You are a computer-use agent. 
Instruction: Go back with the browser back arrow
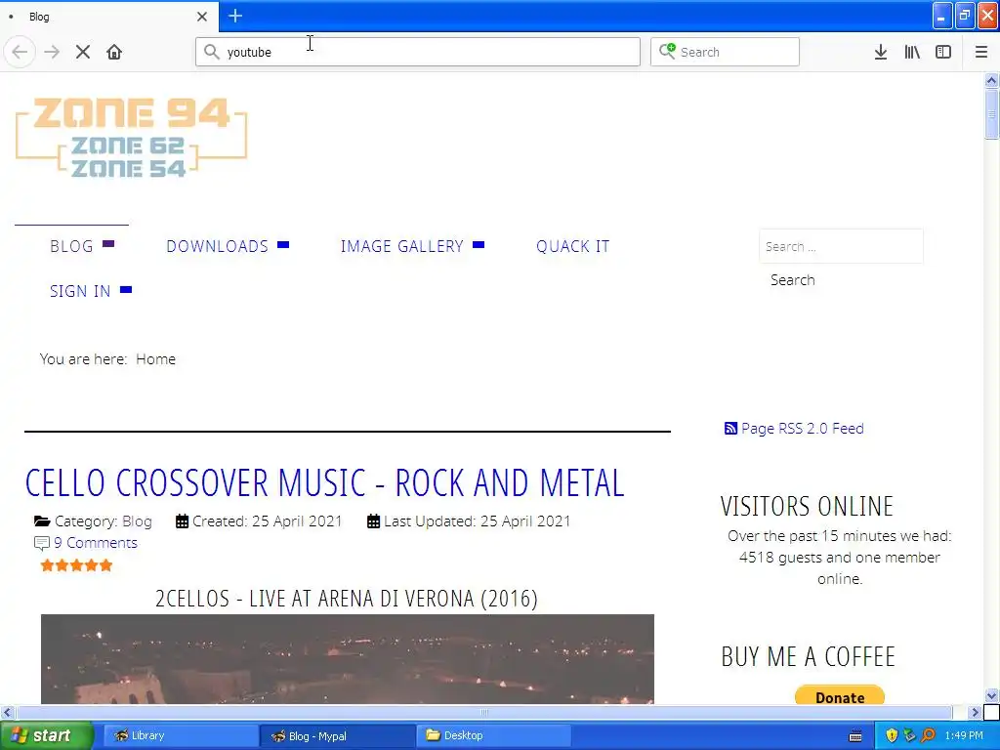pos(20,52)
